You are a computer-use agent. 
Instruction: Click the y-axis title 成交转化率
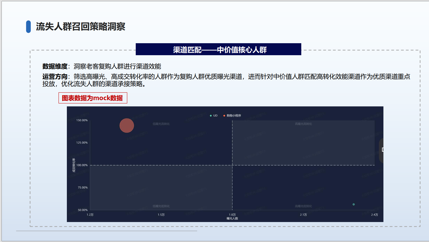coord(74,165)
